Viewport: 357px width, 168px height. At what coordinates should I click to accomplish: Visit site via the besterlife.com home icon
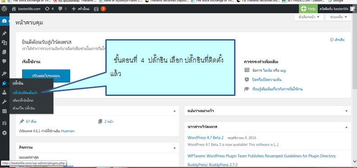coord(26,9)
